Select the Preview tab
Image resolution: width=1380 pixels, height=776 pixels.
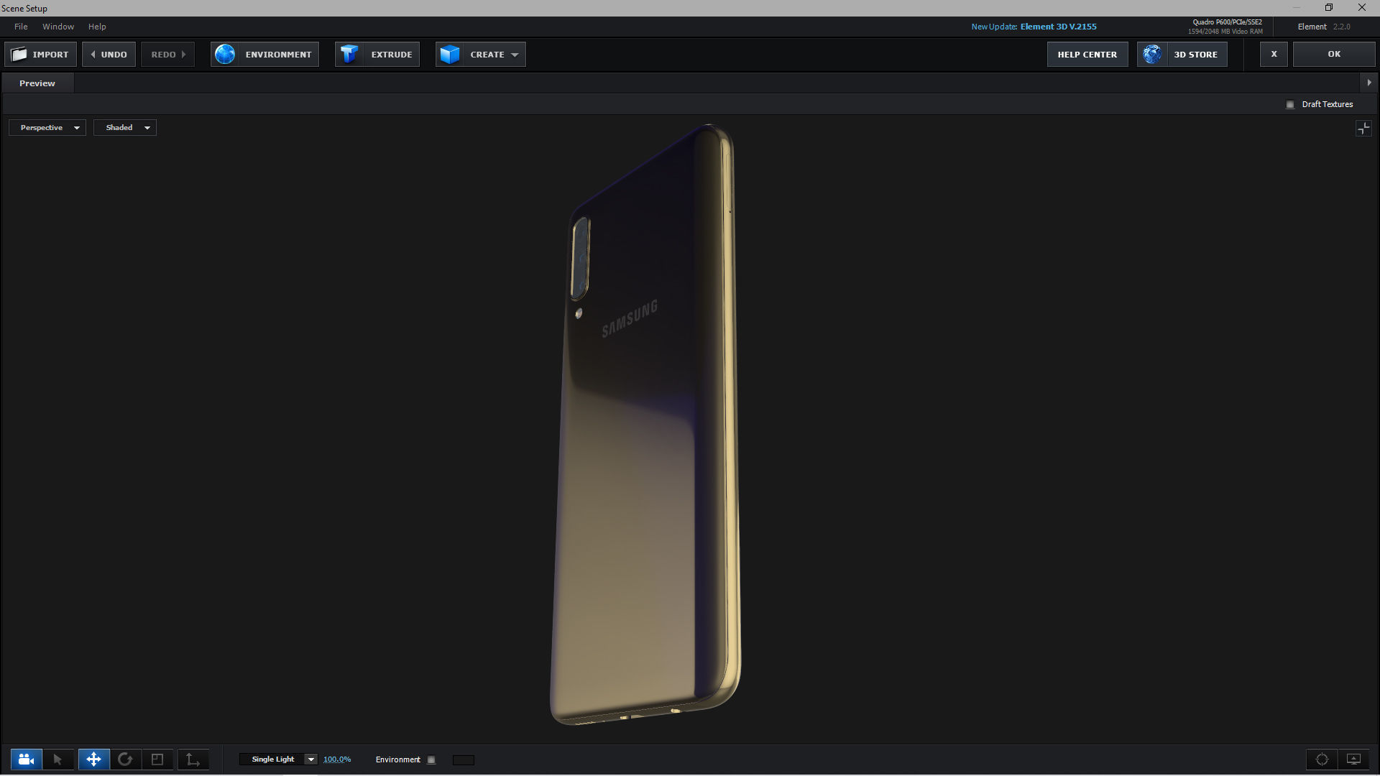[37, 83]
